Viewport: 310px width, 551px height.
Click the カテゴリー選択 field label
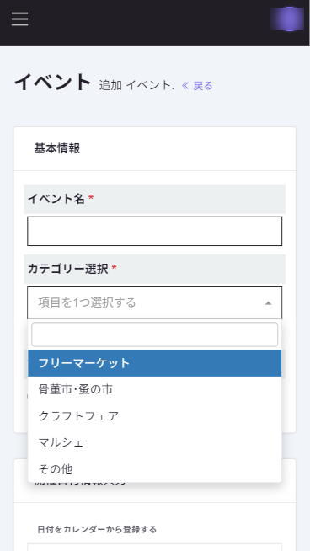68,269
